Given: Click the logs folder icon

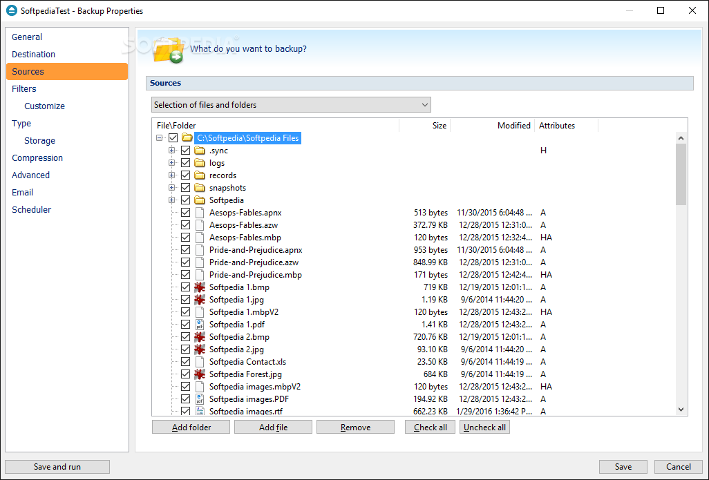Looking at the screenshot, I should [200, 163].
